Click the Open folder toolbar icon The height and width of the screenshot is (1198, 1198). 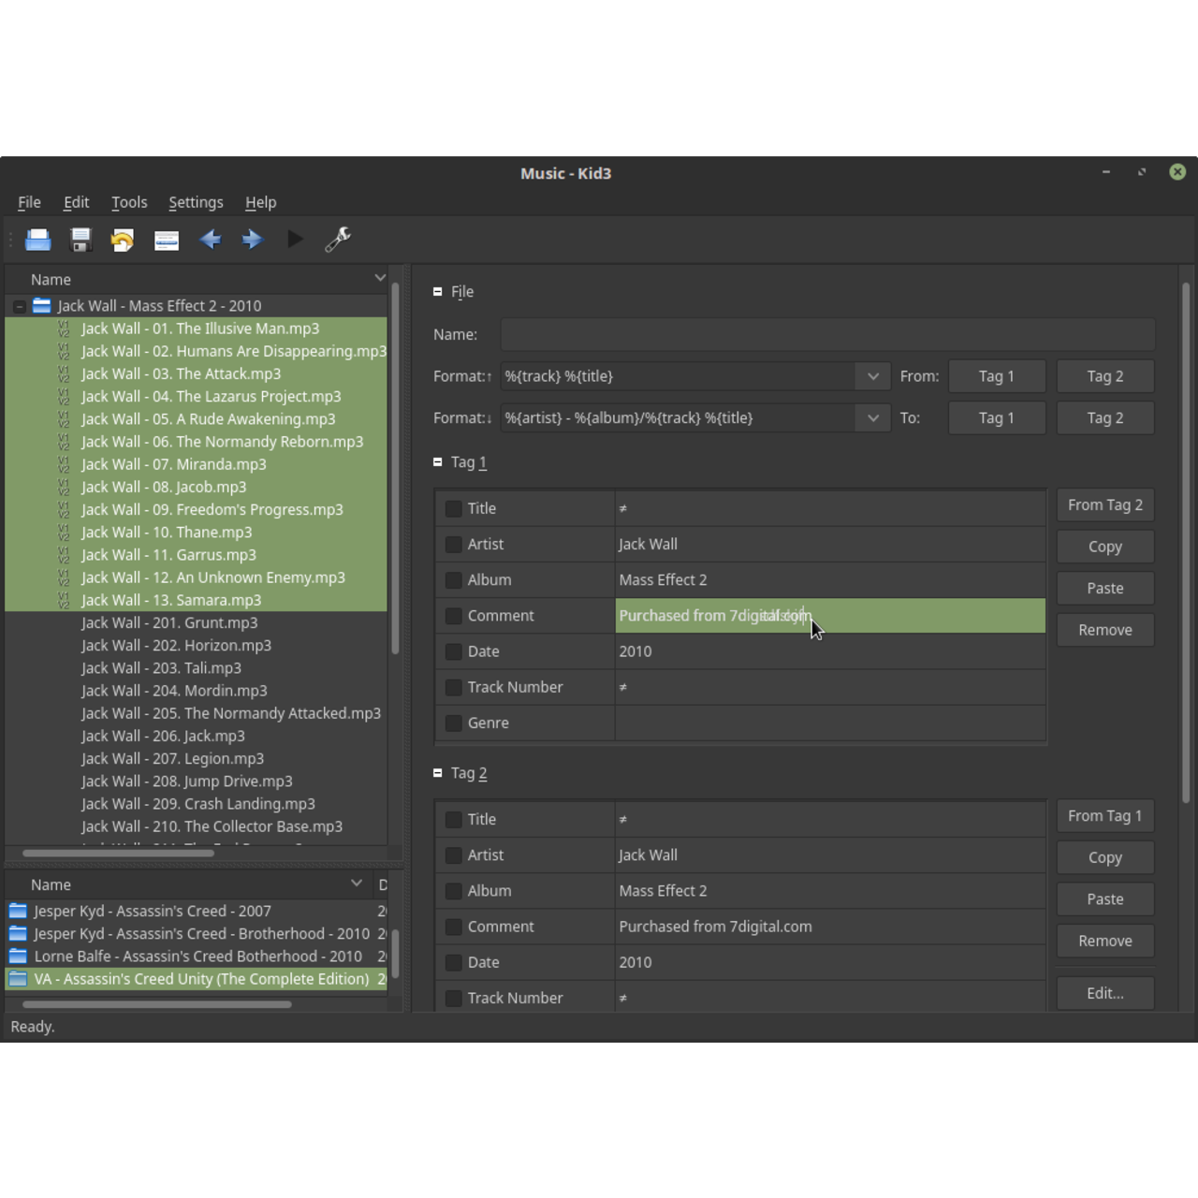(38, 240)
